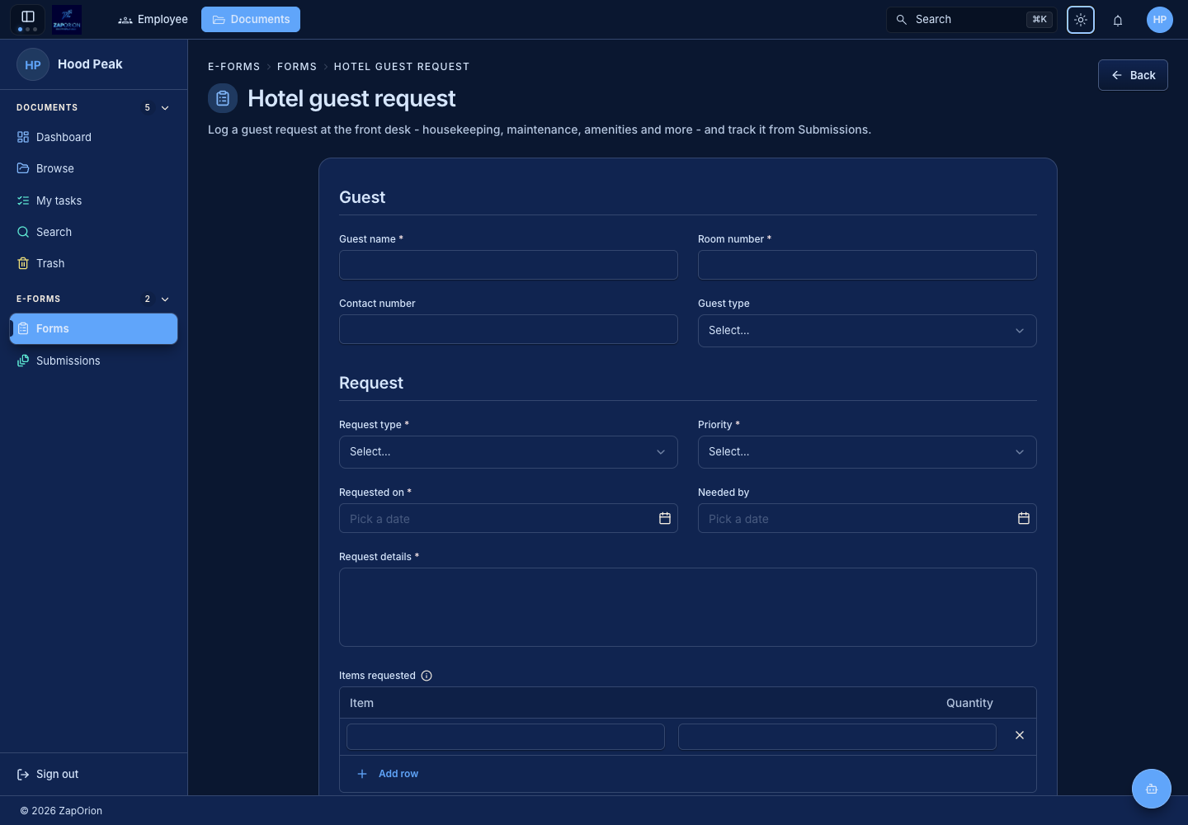Show the Items requested info tooltip
Image resolution: width=1188 pixels, height=825 pixels.
[427, 676]
